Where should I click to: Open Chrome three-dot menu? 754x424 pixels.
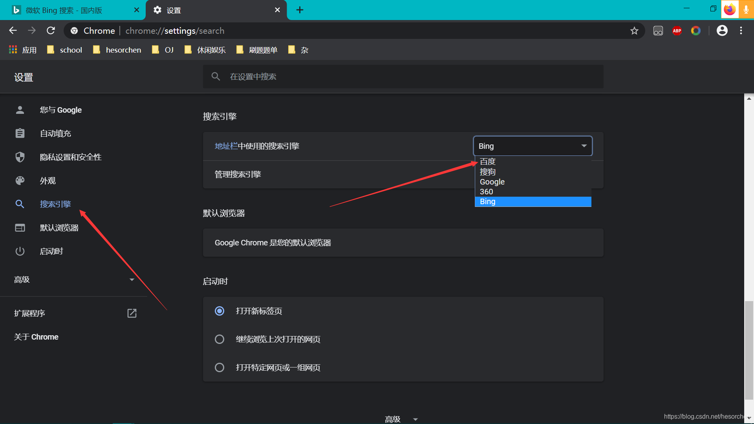[x=741, y=31]
